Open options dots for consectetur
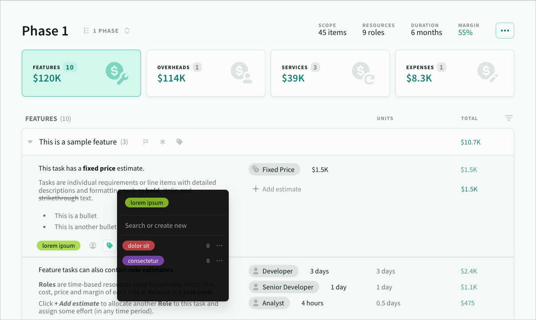Image resolution: width=536 pixels, height=320 pixels. [219, 261]
